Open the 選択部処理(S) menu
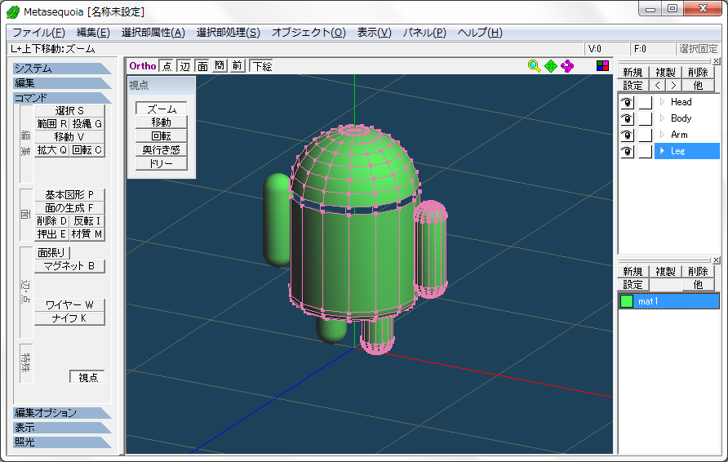The image size is (728, 462). pos(228,33)
